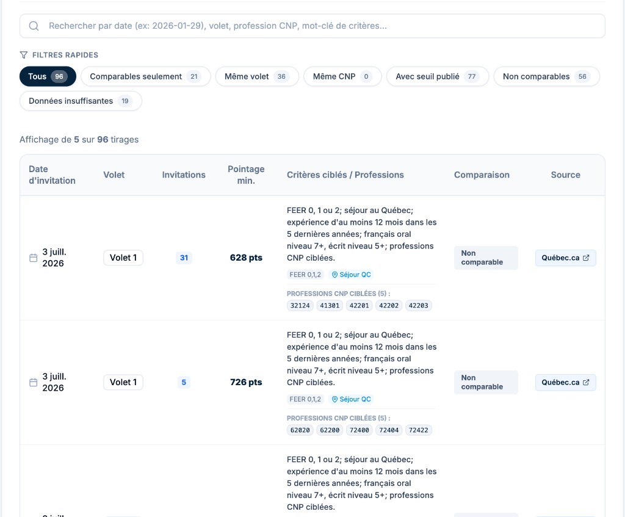Image resolution: width=625 pixels, height=517 pixels.
Task: Apply the Même CNP filter
Action: [x=342, y=76]
